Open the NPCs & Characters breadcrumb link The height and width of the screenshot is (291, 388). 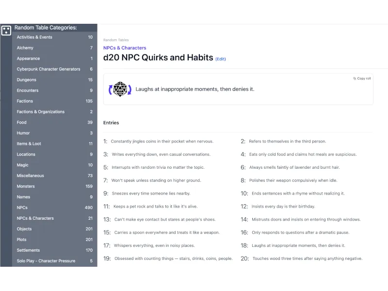[x=125, y=48]
